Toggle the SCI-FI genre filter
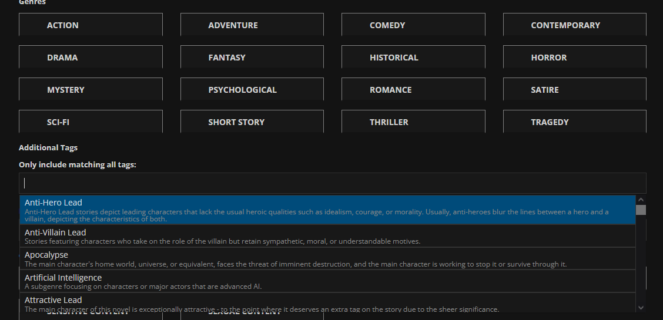663x320 pixels. pyautogui.click(x=91, y=122)
